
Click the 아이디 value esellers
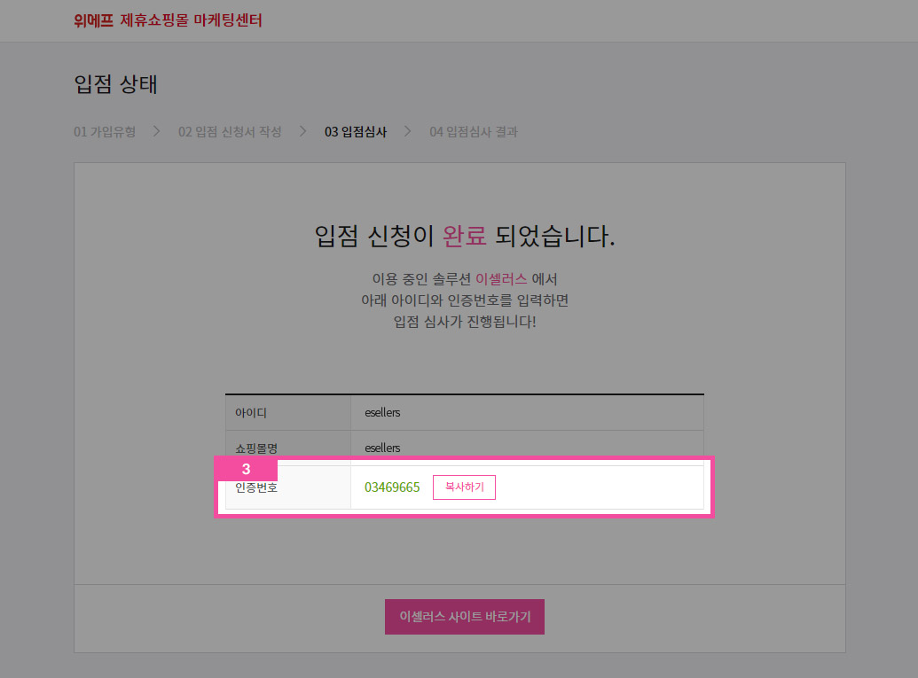click(x=382, y=412)
